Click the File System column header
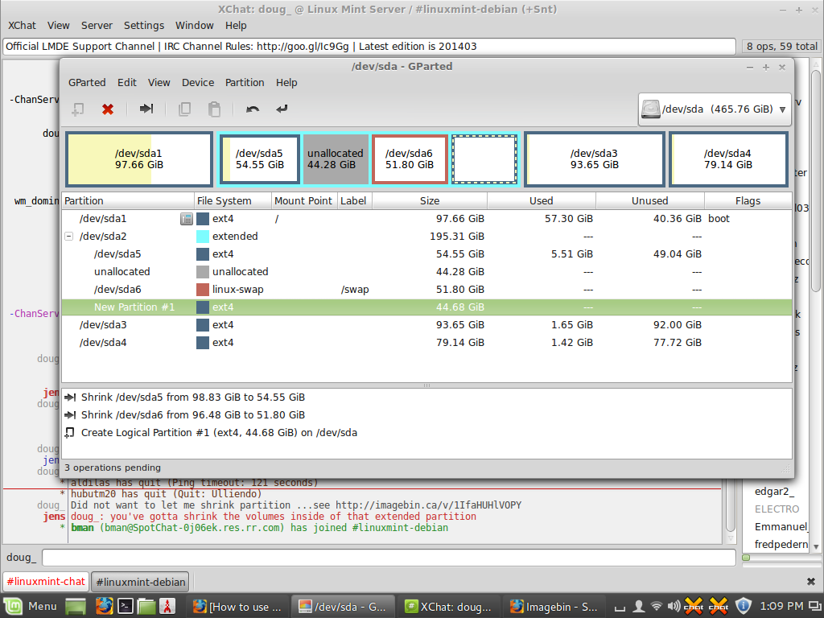The width and height of the screenshot is (824, 618). [x=233, y=200]
